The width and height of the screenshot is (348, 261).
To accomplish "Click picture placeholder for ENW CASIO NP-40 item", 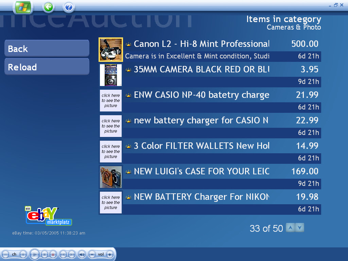I will [111, 101].
